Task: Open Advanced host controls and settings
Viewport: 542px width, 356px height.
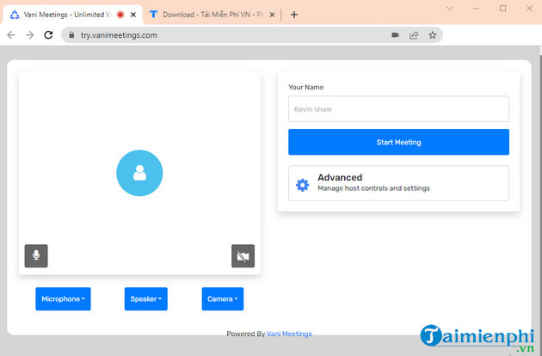Action: point(398,183)
